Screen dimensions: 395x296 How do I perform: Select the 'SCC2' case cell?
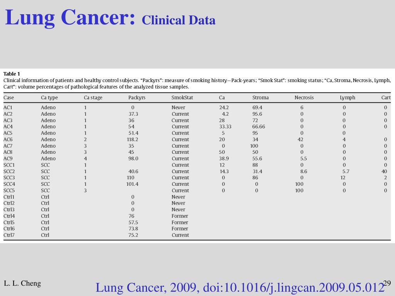click(9, 172)
